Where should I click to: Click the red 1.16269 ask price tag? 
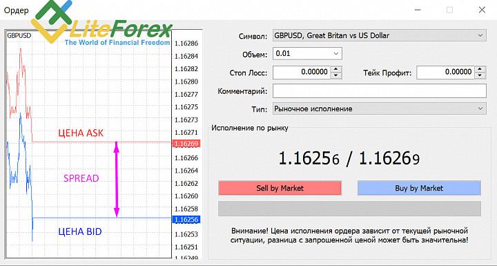(x=186, y=144)
